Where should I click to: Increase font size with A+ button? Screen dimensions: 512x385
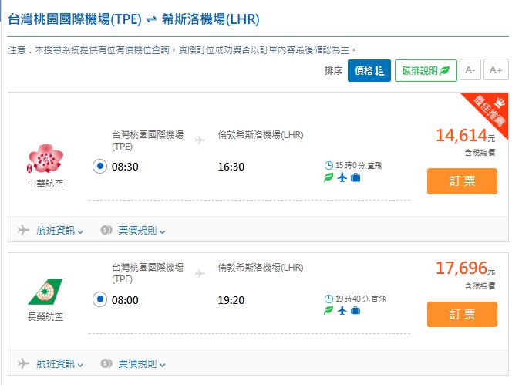(495, 70)
